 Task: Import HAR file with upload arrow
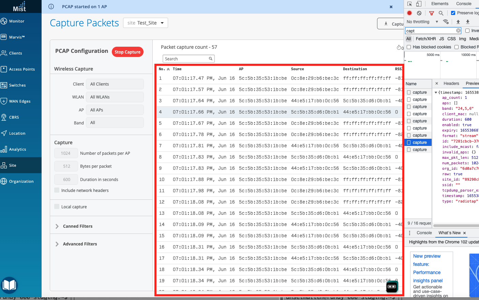coord(458,22)
